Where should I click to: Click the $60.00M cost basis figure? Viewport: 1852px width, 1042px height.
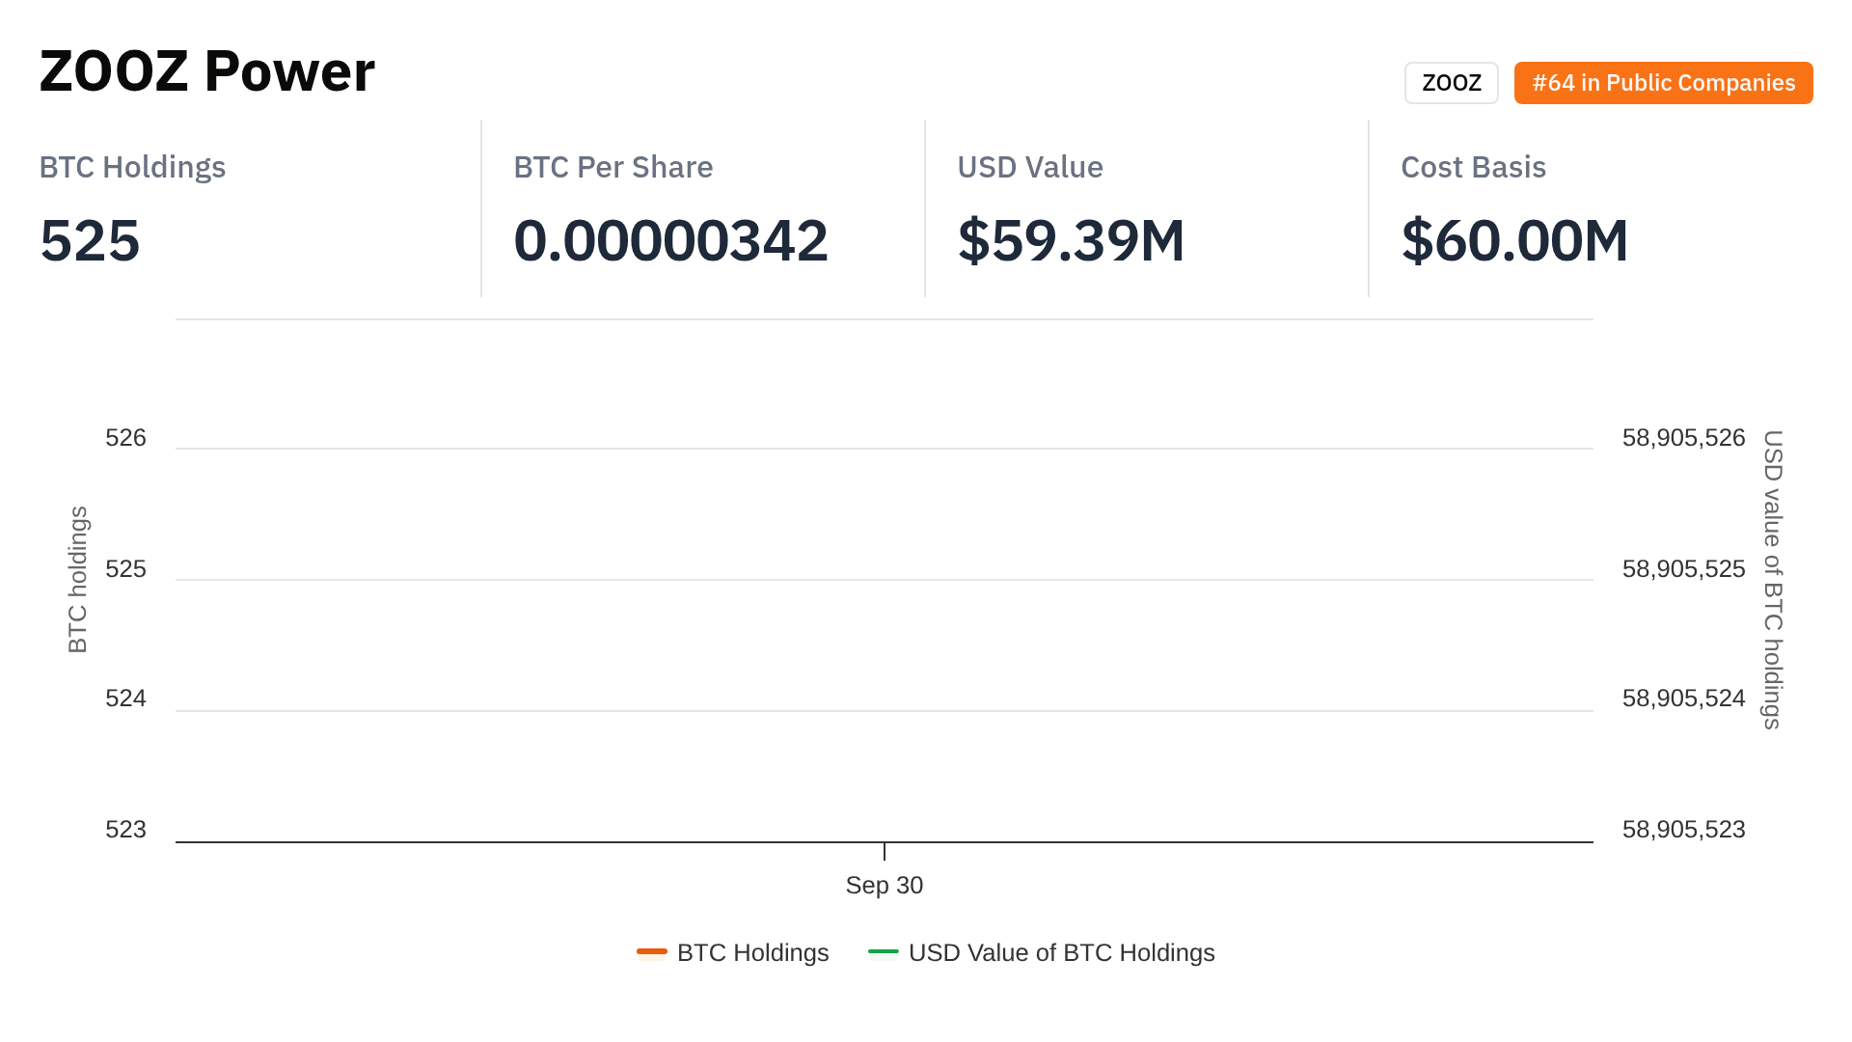tap(1514, 240)
